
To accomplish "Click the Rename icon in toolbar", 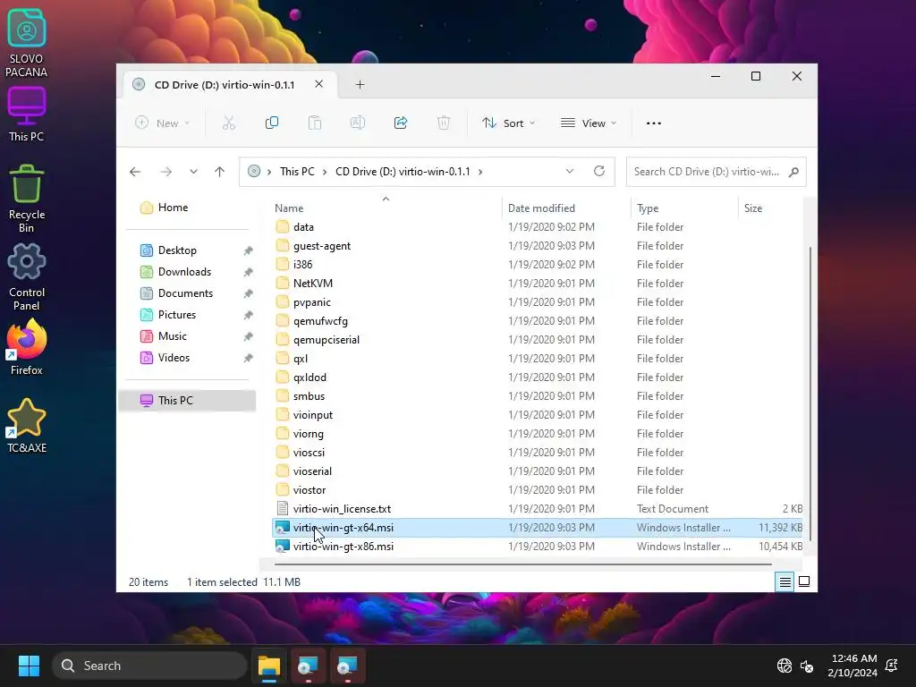I will [x=358, y=123].
